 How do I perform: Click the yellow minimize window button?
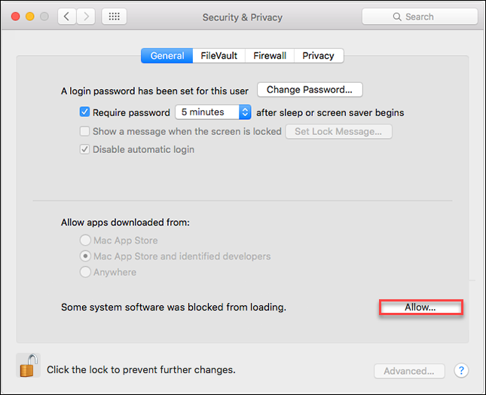click(29, 17)
